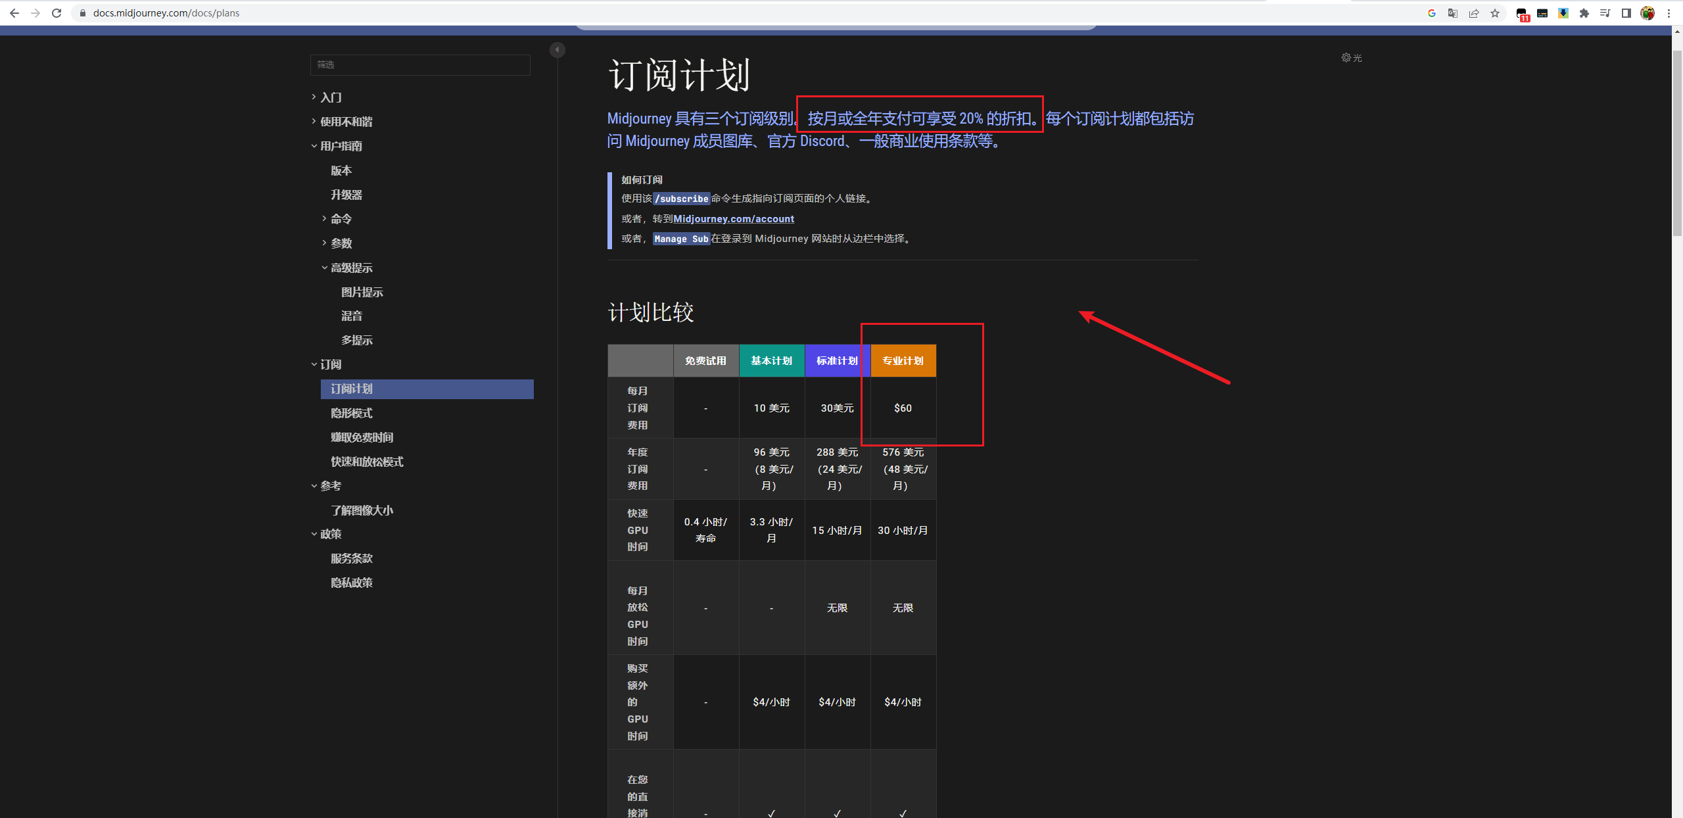Image resolution: width=1683 pixels, height=818 pixels.
Task: Focus the 筛选 filter input field
Action: [x=420, y=64]
